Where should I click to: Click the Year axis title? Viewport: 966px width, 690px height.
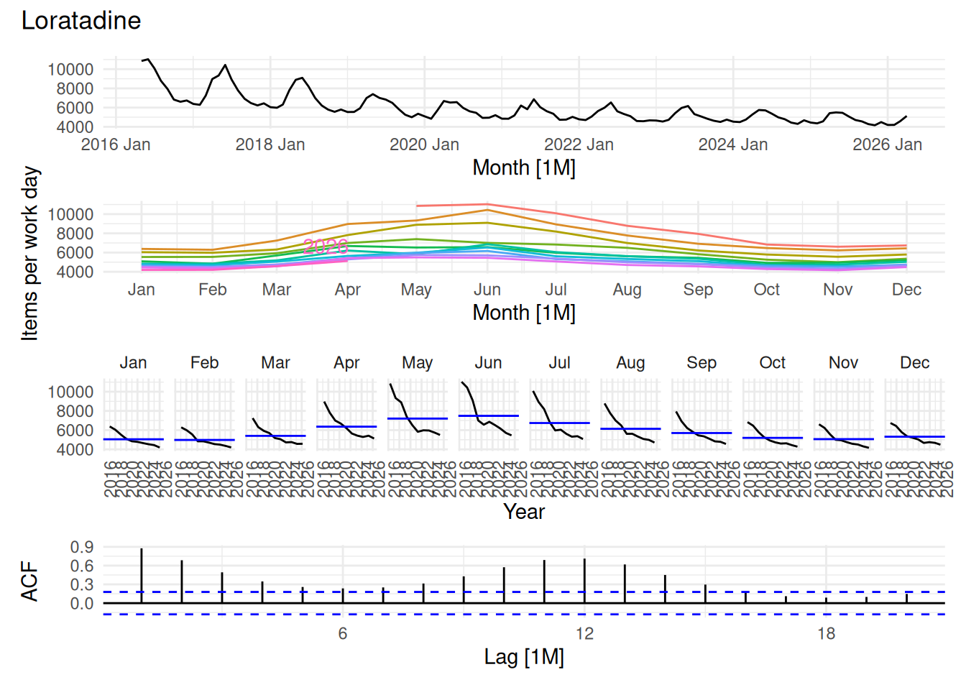click(x=524, y=512)
